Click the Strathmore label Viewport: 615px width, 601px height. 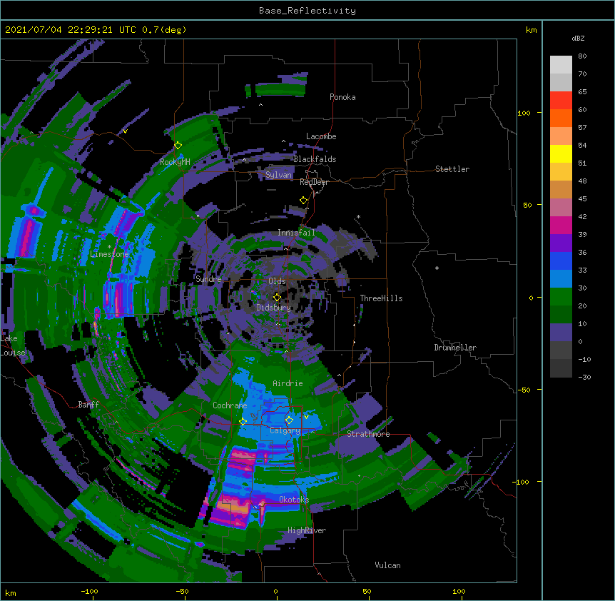tap(368, 434)
